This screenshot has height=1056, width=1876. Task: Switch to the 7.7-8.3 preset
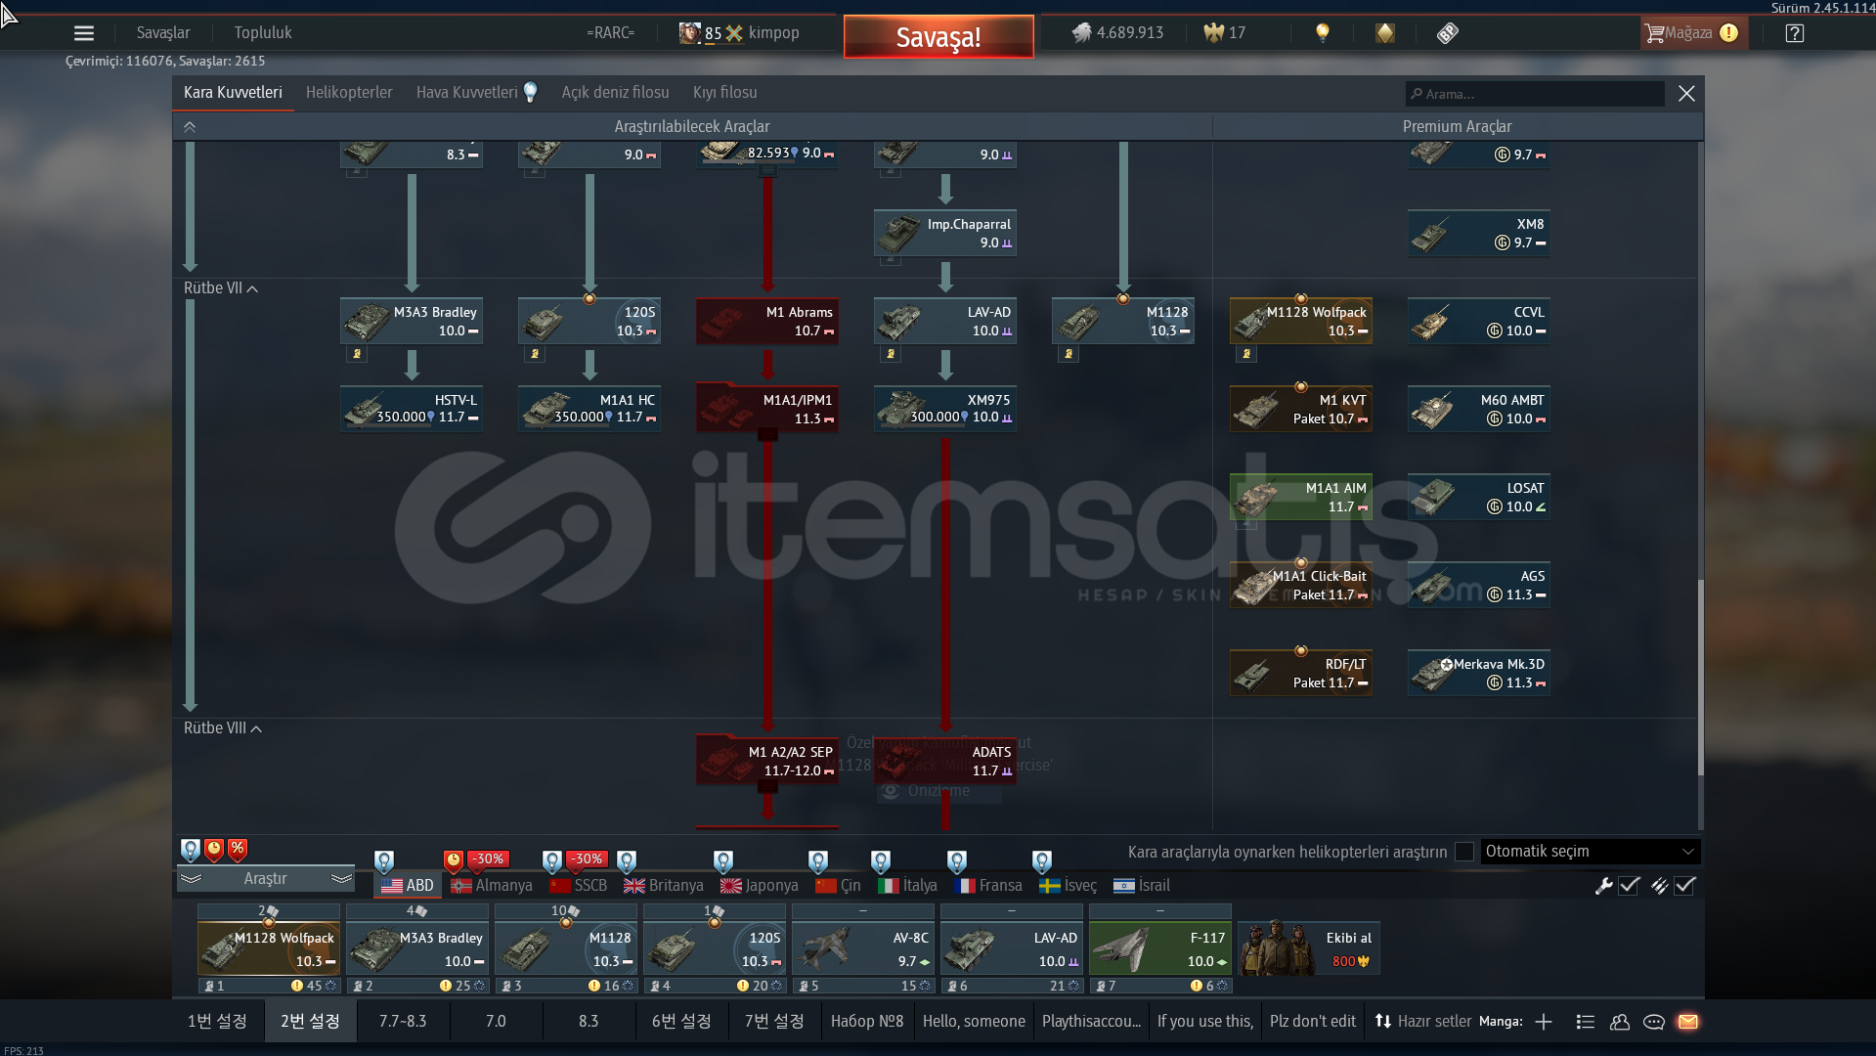[x=403, y=1021]
